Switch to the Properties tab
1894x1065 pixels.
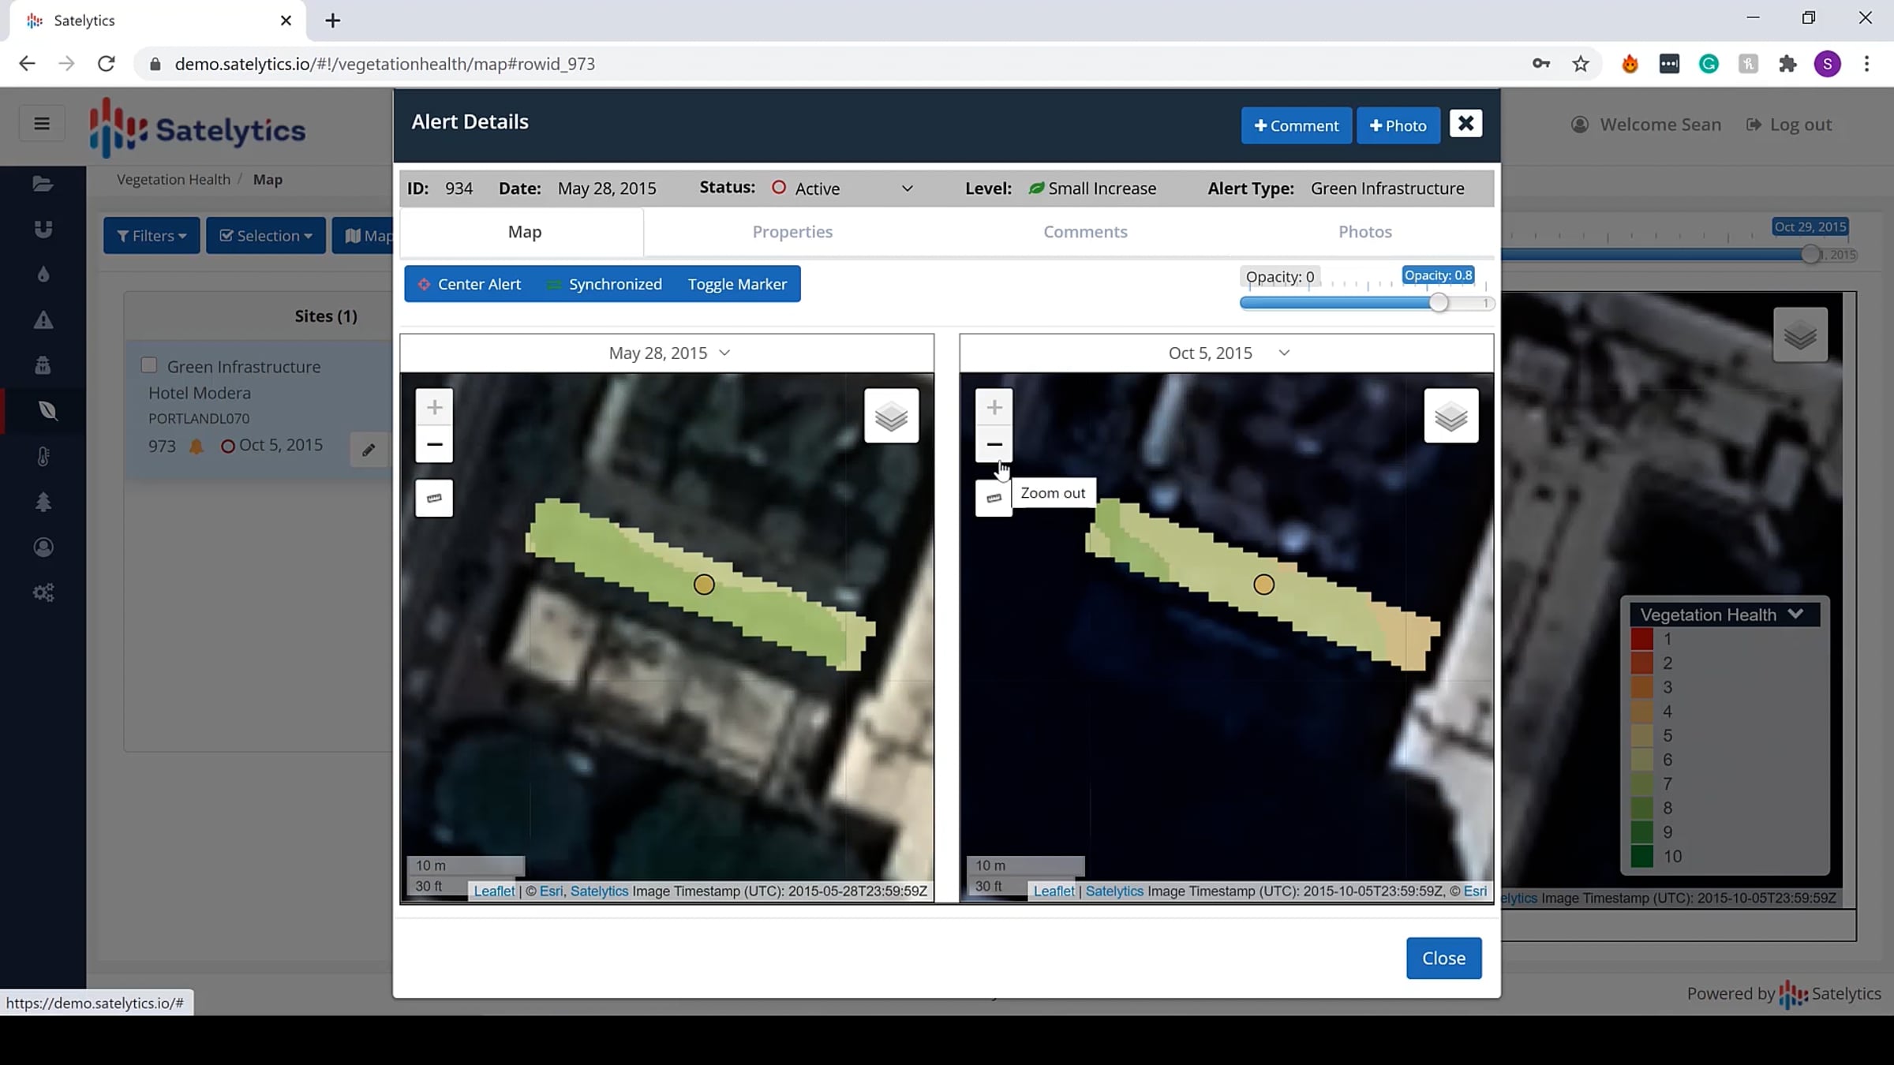[x=792, y=232]
